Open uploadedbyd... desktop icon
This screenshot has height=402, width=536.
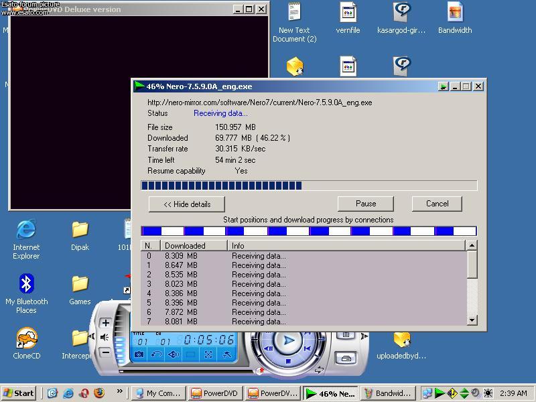coord(401,345)
